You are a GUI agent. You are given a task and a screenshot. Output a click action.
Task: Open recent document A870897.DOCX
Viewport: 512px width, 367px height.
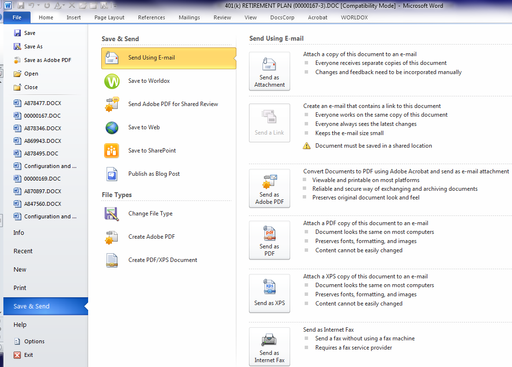pyautogui.click(x=38, y=191)
